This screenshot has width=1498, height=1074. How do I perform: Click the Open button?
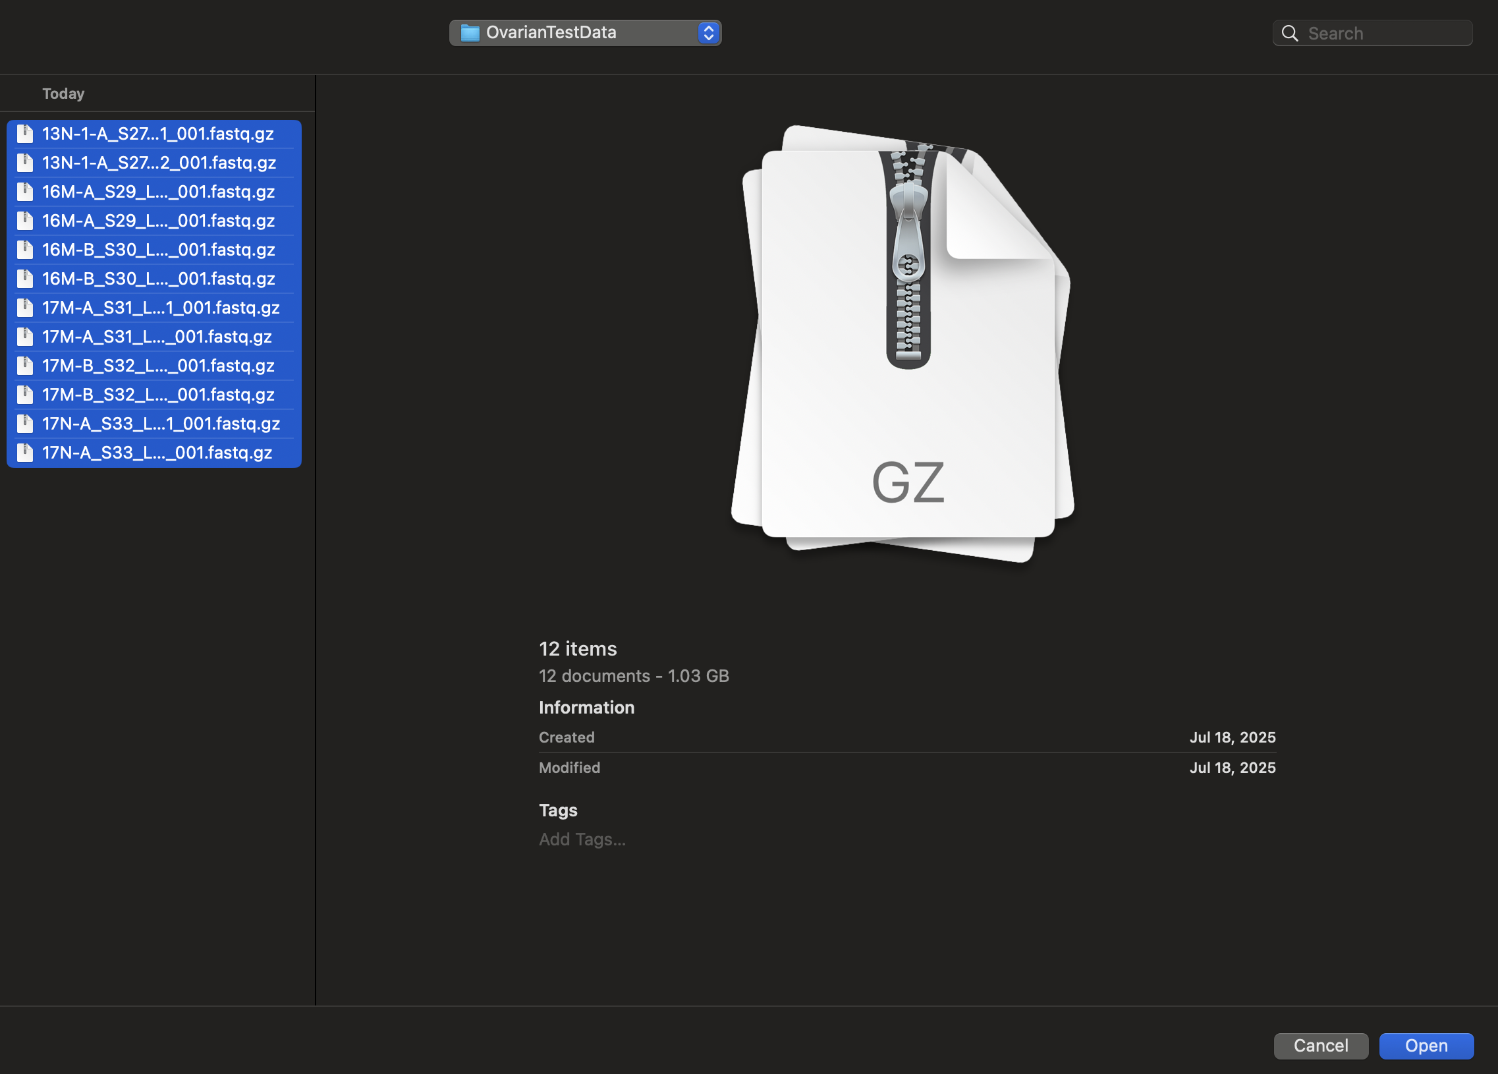click(x=1426, y=1046)
